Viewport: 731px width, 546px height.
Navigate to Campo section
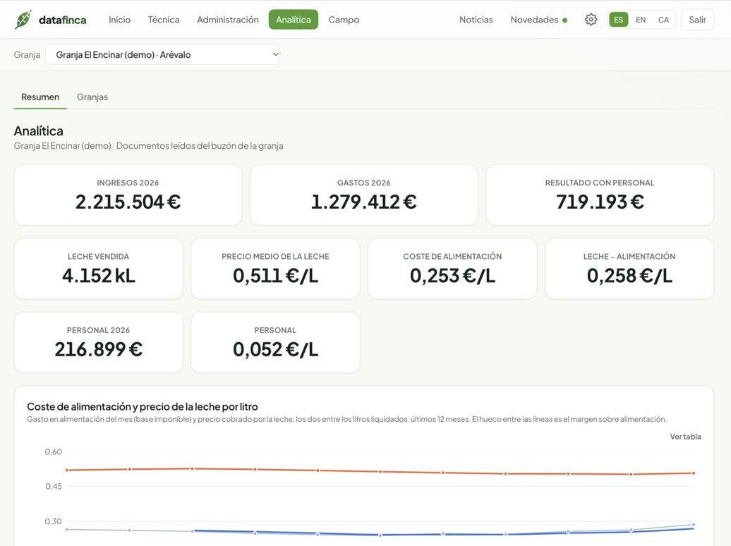pyautogui.click(x=344, y=20)
